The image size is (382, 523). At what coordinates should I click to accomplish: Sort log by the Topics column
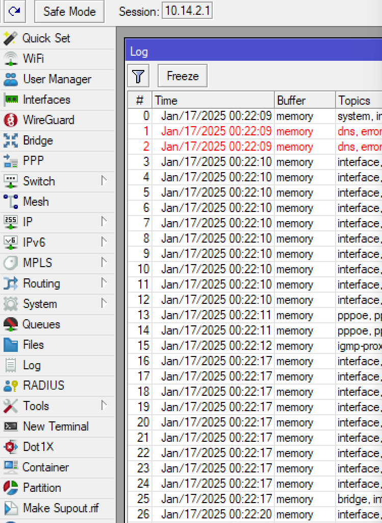point(359,101)
